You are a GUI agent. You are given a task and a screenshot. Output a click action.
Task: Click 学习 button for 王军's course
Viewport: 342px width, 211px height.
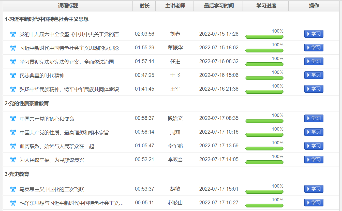(x=314, y=89)
